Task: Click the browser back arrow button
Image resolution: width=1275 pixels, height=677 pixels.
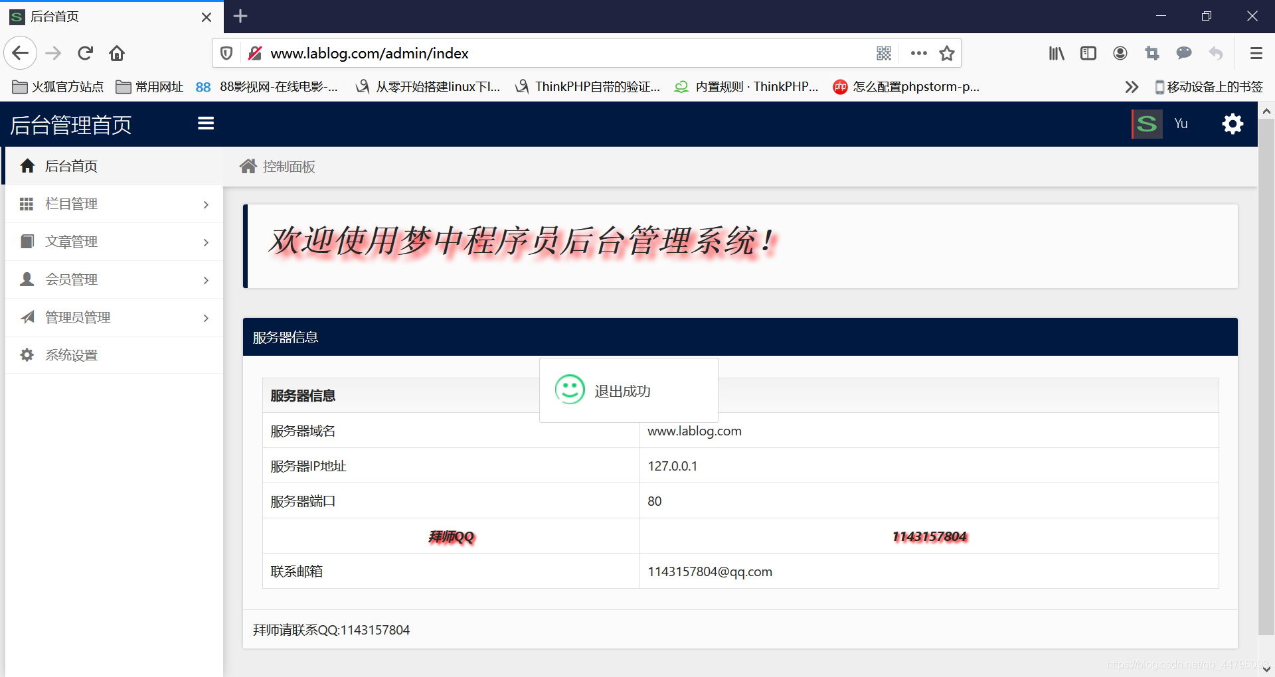Action: 21,53
